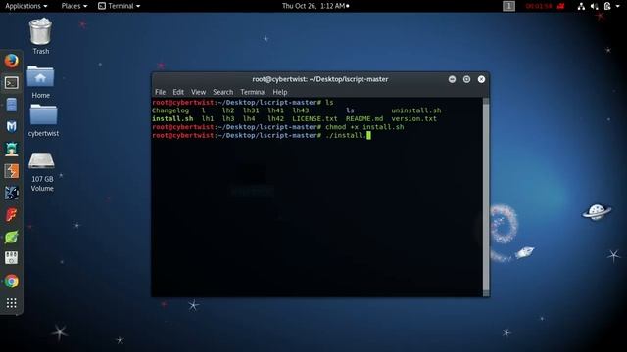
Task: Open the 107 GB Volume drive icon
Action: point(41,172)
